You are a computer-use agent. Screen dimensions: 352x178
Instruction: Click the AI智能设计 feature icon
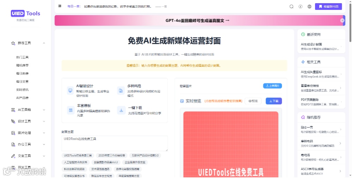[70, 91]
